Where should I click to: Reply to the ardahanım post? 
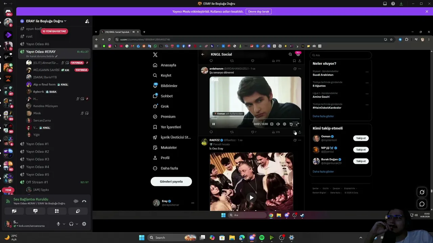pos(211,132)
